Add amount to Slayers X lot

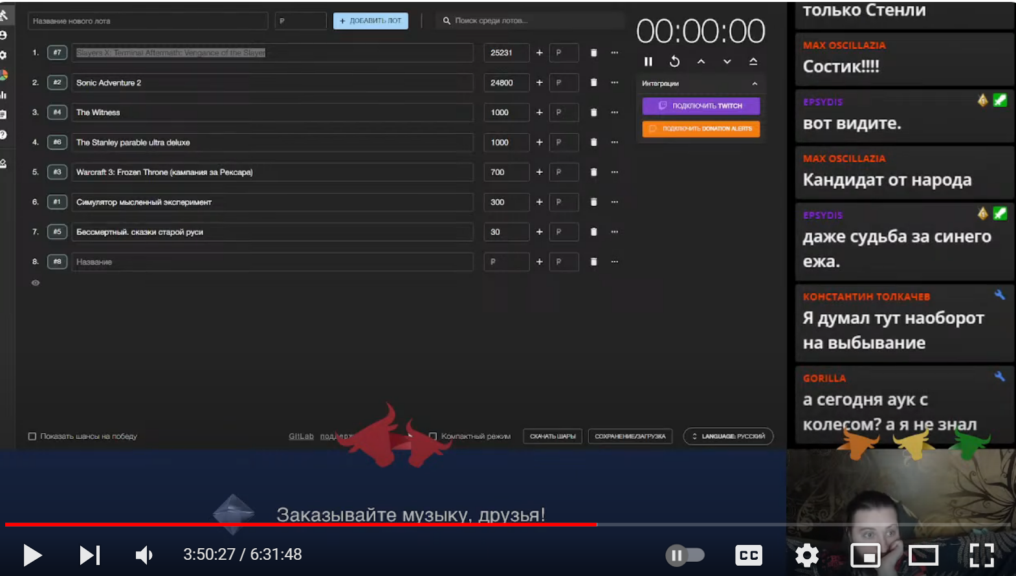pos(539,52)
